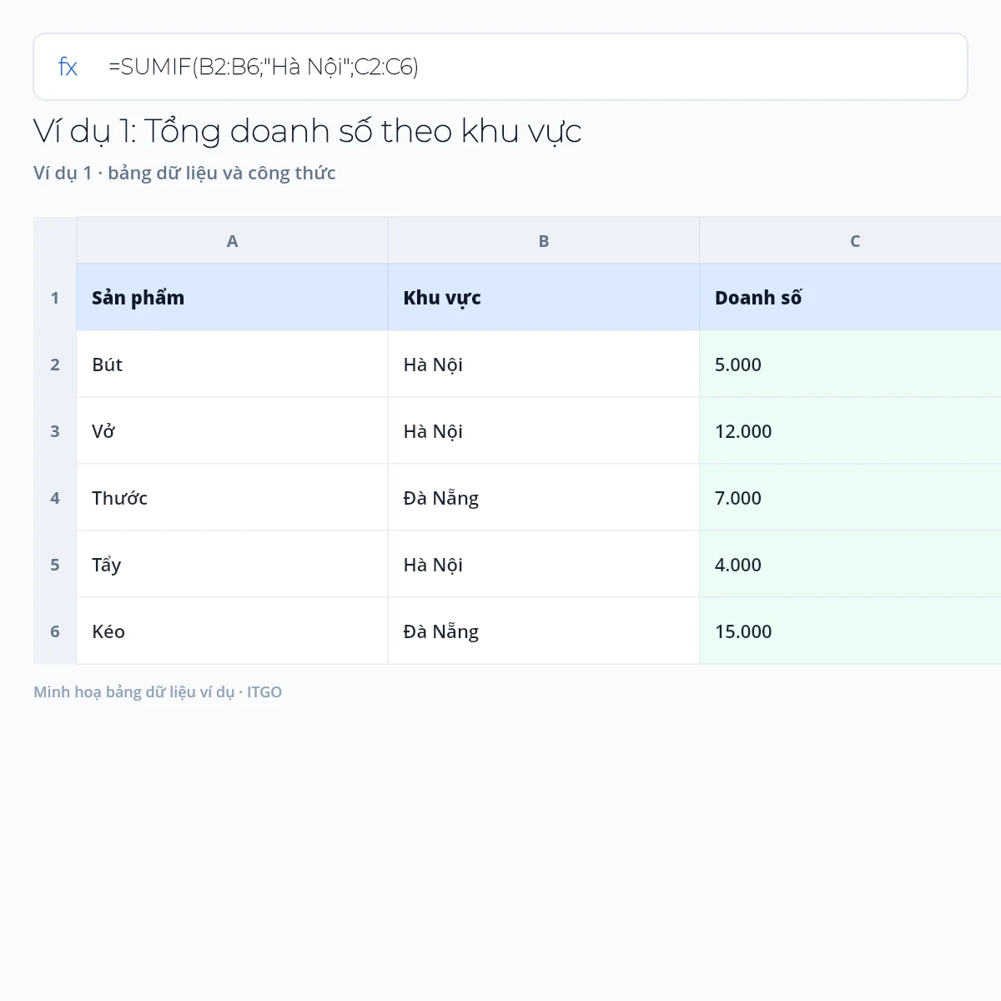Select 'Đà Nẵng' cell in Kéo row
1001x1001 pixels.
click(x=544, y=631)
